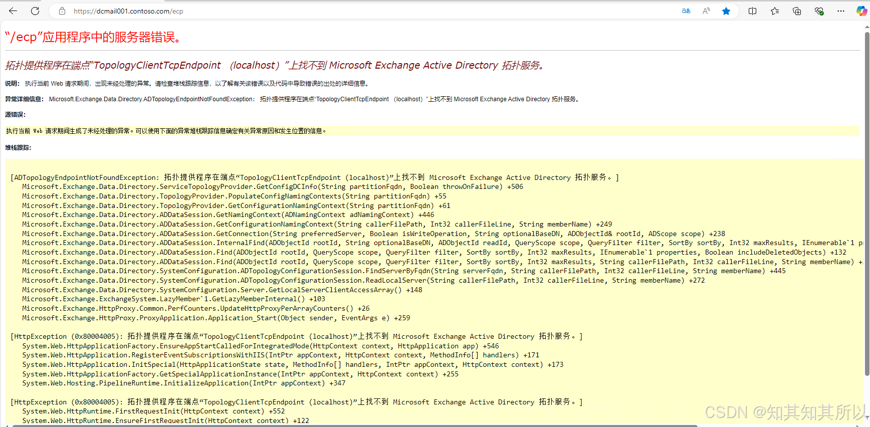Click the ADDataSession.GetConnection stack line
This screenshot has width=870, height=427.
tap(373, 234)
